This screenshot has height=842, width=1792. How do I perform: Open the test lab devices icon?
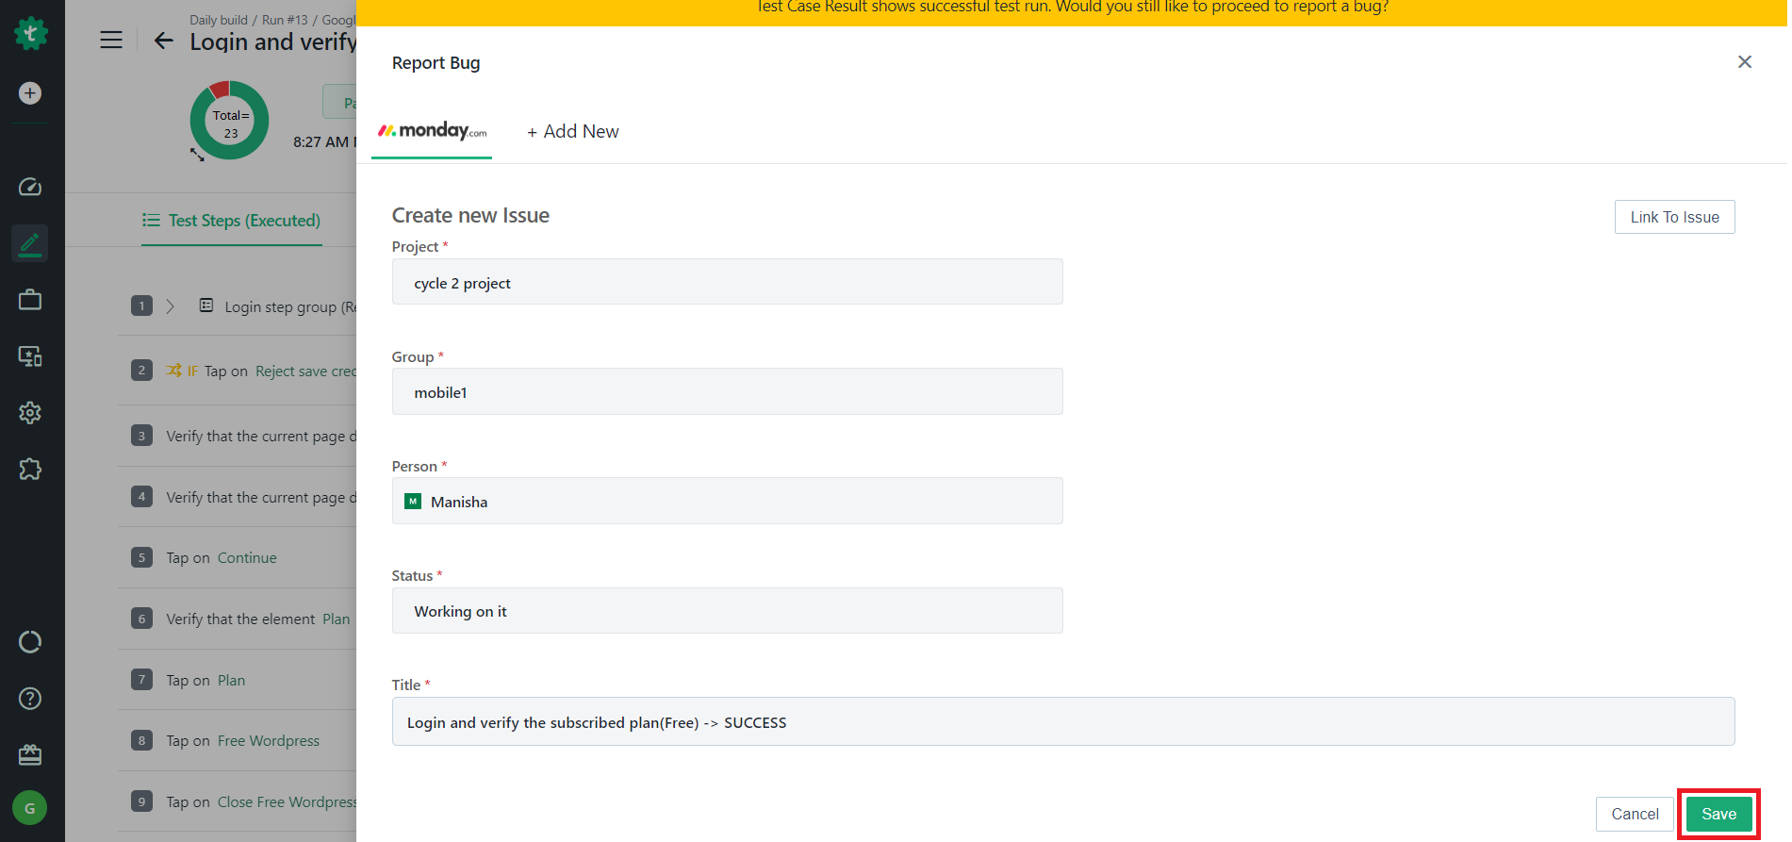click(30, 356)
